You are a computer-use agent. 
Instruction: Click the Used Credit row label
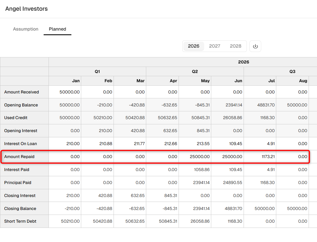point(16,118)
